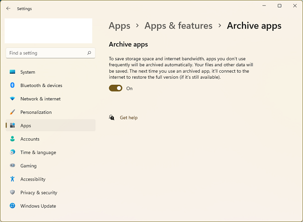Screen dimensions: 303x222
Task: Minimize the Settings window
Action: coord(264,6)
